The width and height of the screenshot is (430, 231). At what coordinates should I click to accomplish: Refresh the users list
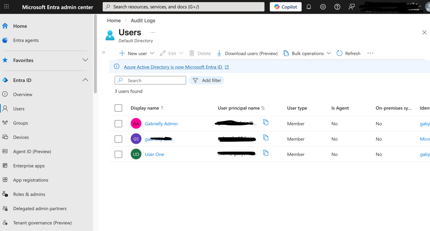point(348,53)
